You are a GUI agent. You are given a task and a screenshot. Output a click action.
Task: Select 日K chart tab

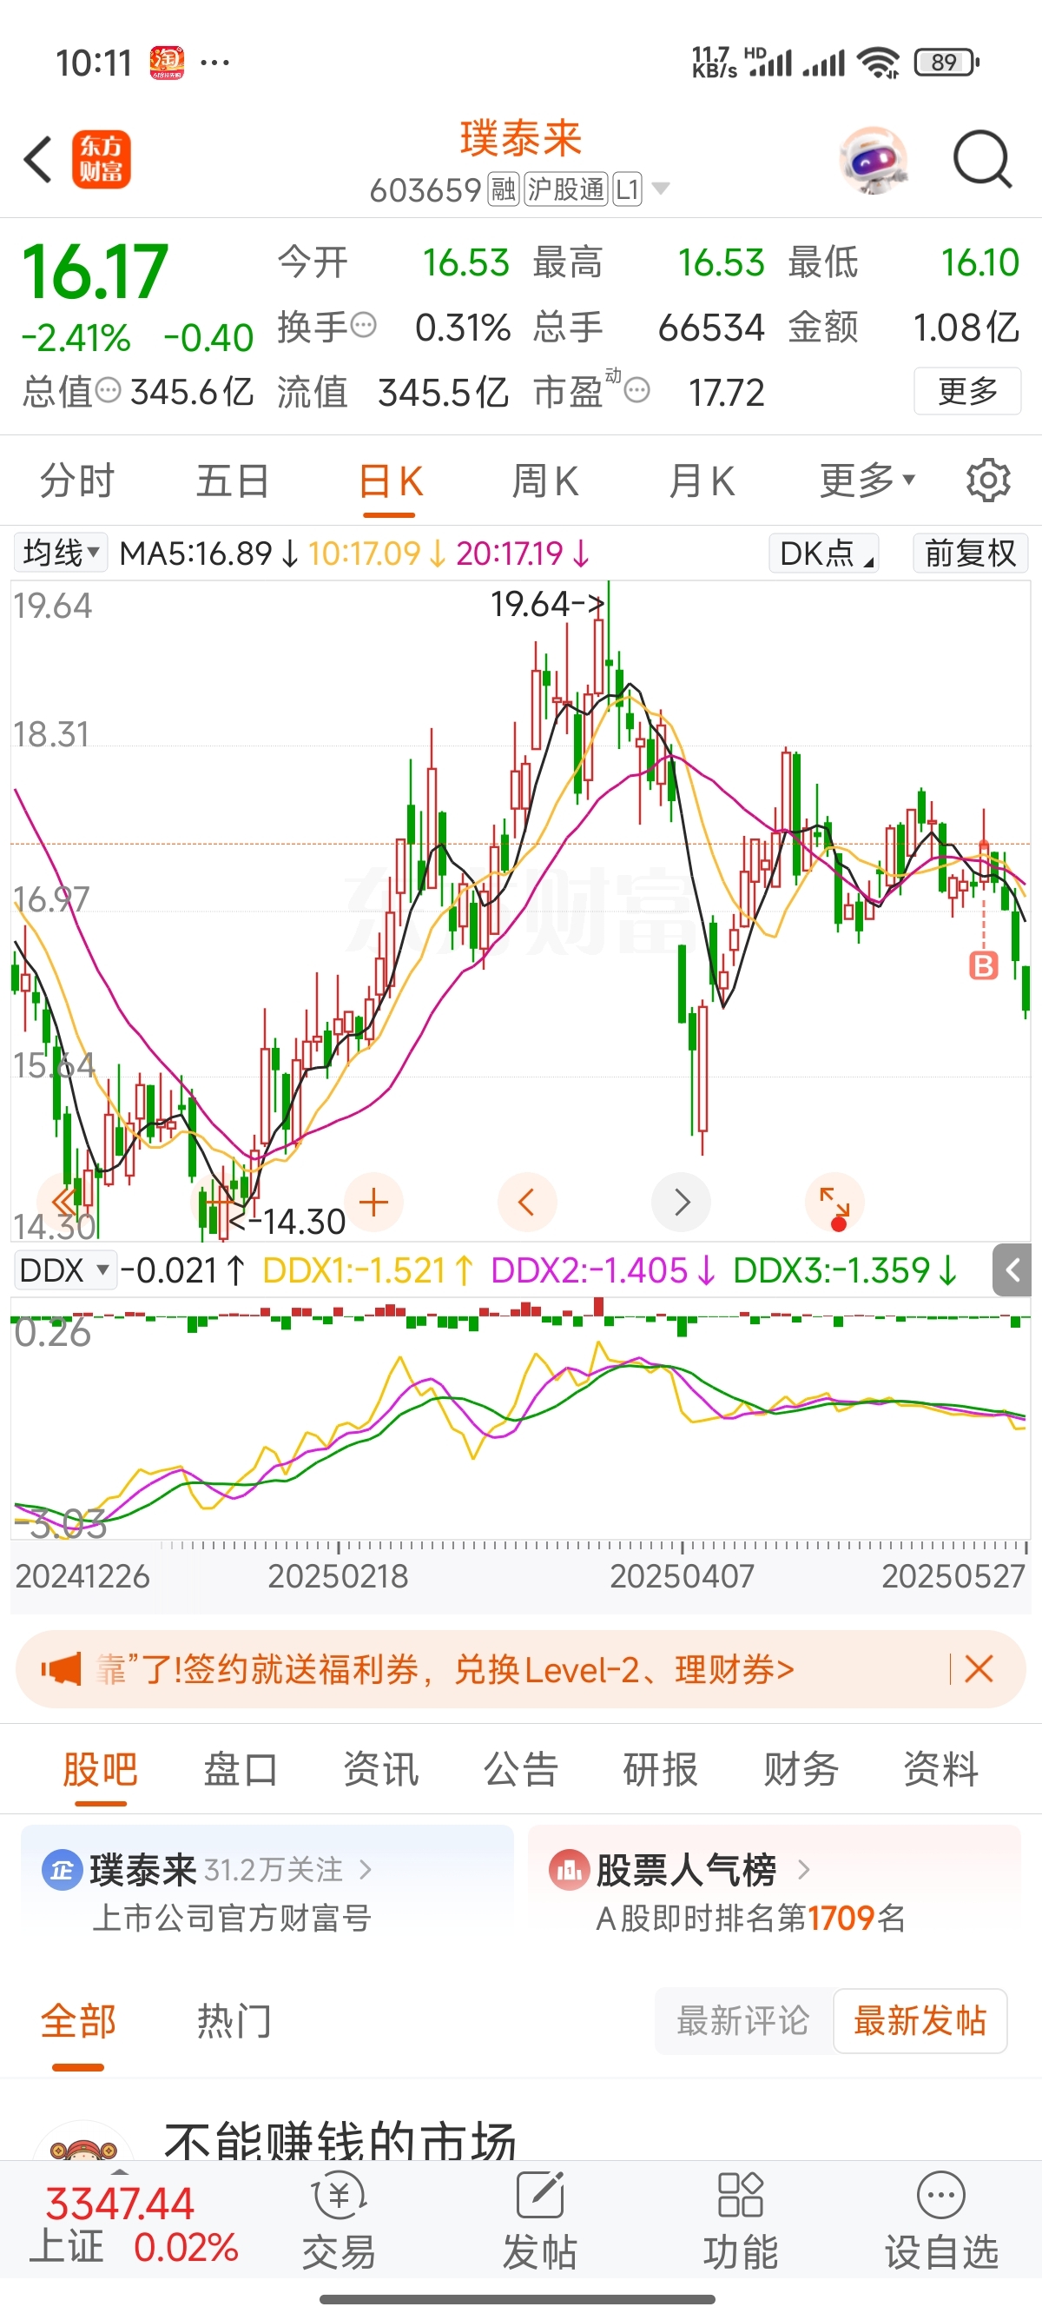(x=390, y=480)
